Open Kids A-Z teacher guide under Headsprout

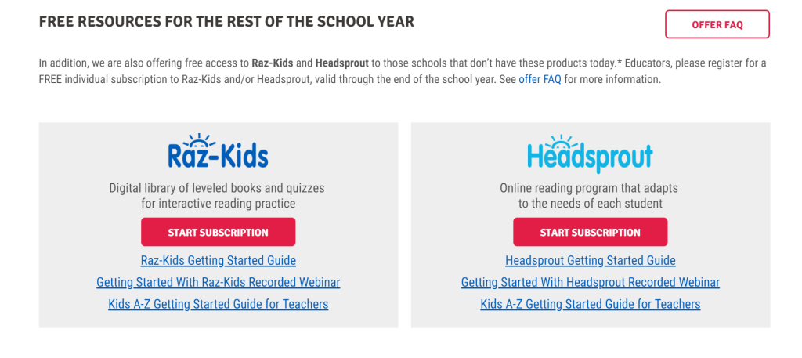(x=590, y=304)
